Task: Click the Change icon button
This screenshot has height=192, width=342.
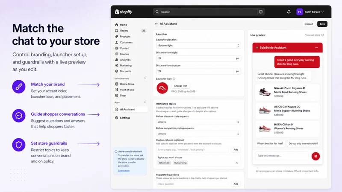Action: [180, 86]
